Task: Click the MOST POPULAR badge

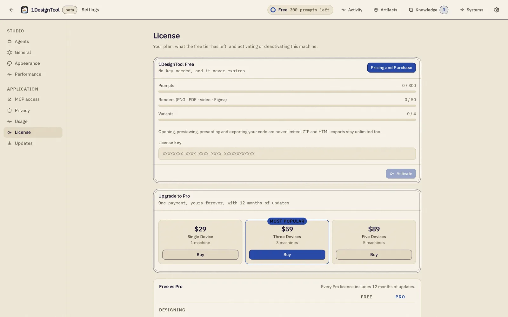Action: (287, 221)
